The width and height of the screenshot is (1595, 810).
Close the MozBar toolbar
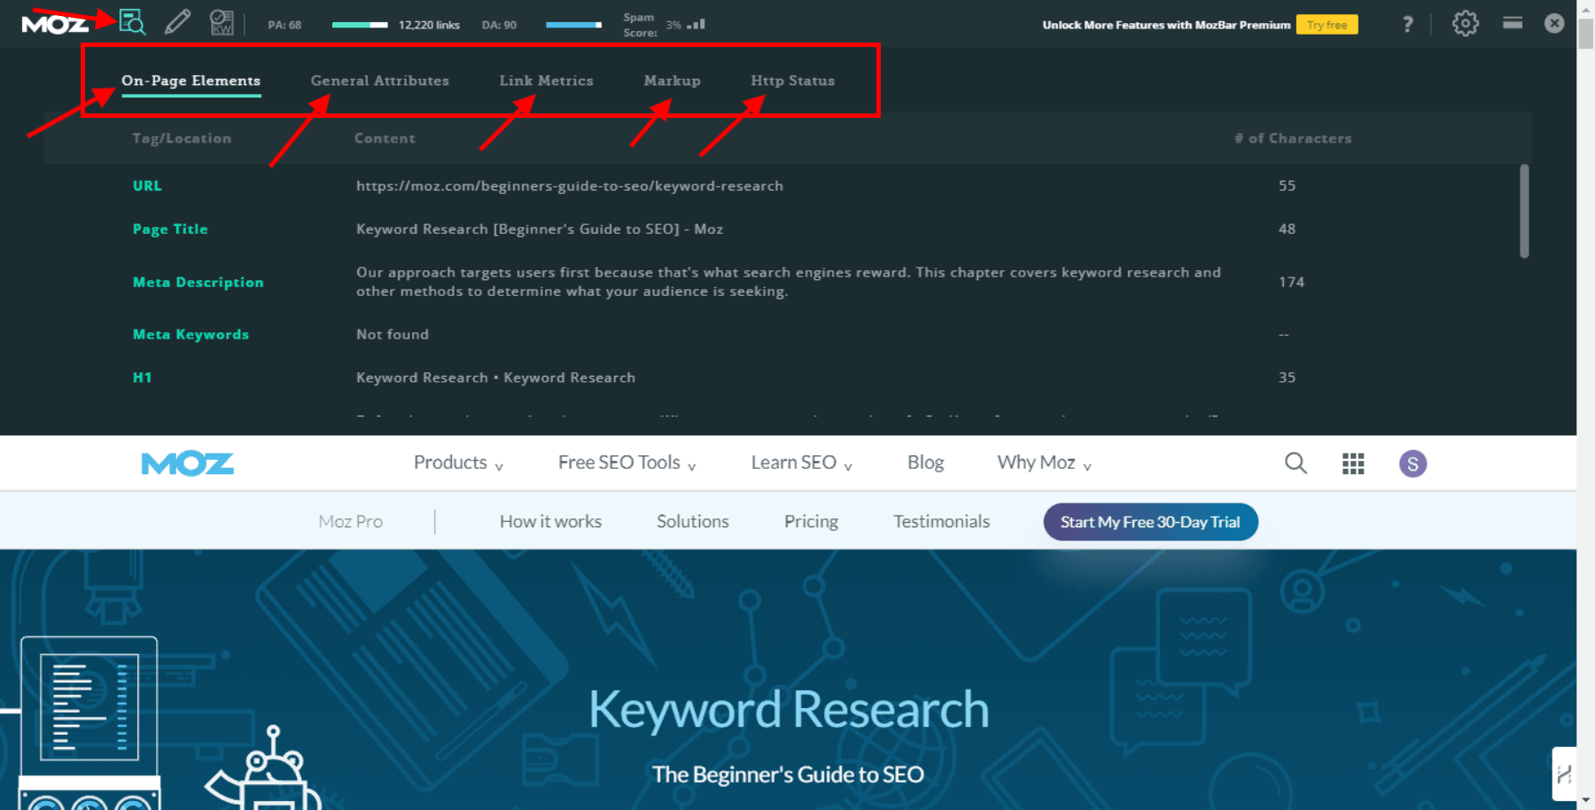pos(1554,23)
